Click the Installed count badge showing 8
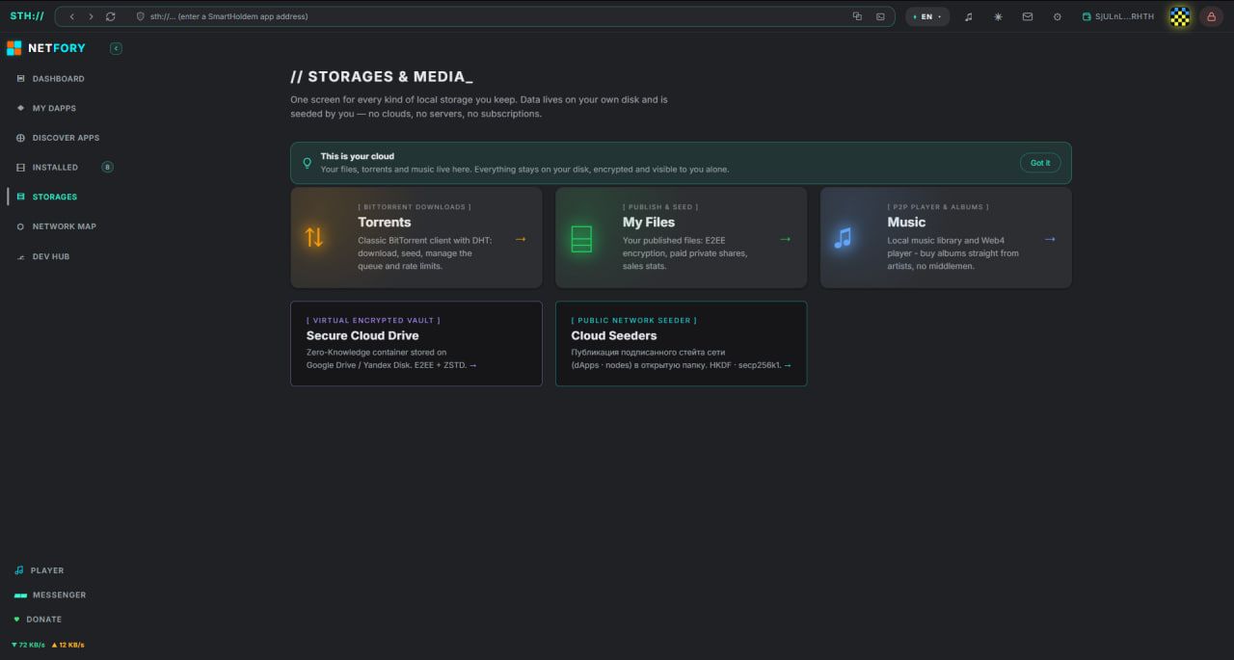The height and width of the screenshot is (660, 1234). point(107,168)
